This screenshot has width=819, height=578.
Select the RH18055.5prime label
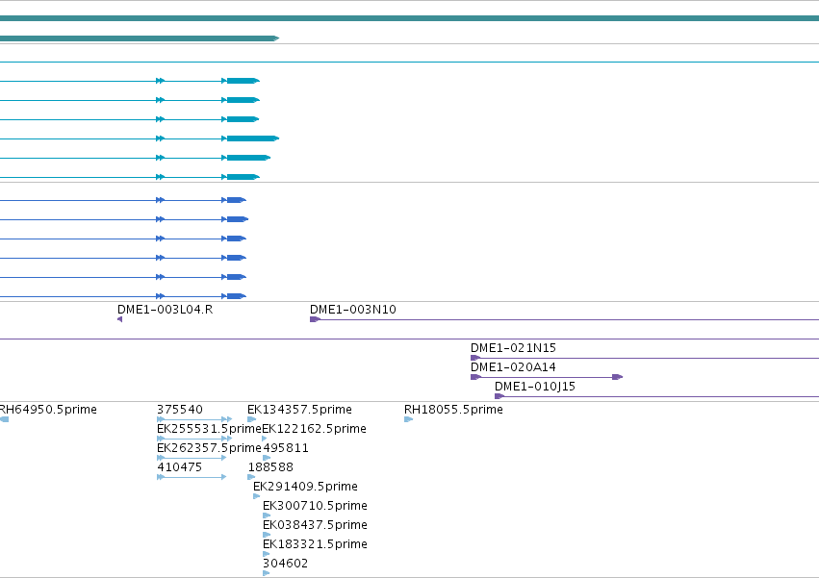(454, 410)
